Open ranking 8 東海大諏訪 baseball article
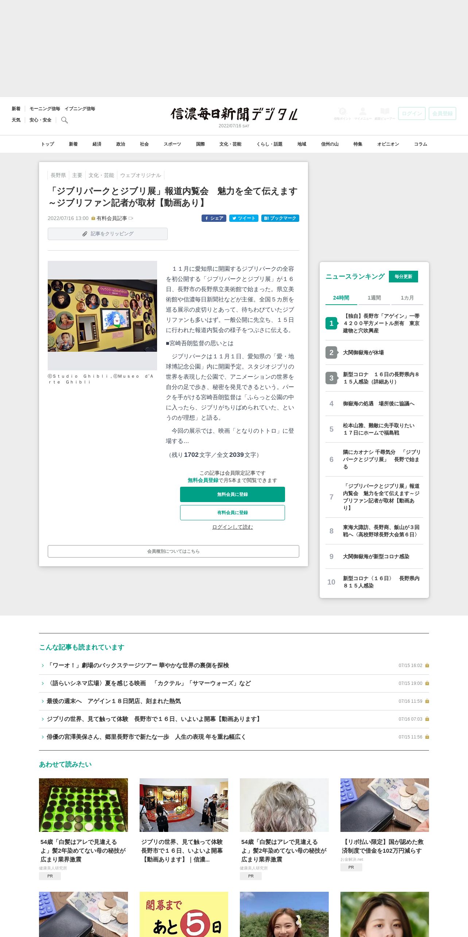The height and width of the screenshot is (937, 468). [381, 531]
